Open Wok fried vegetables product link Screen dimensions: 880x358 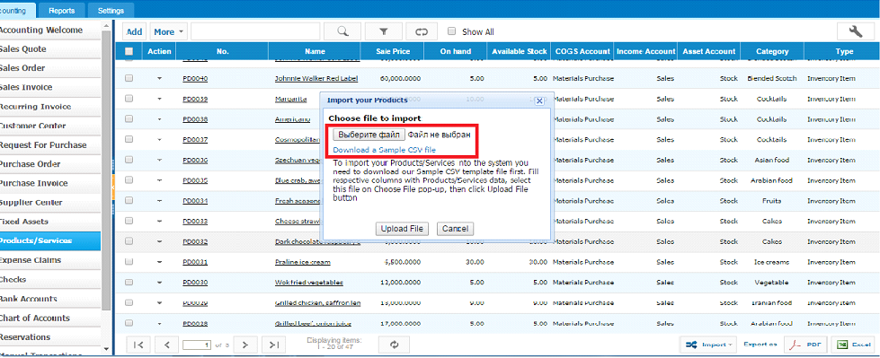click(x=308, y=283)
